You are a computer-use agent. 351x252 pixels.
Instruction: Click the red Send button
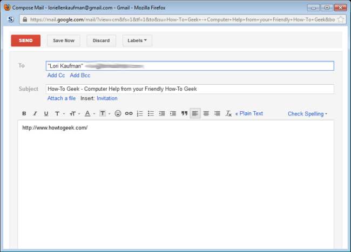coord(25,40)
